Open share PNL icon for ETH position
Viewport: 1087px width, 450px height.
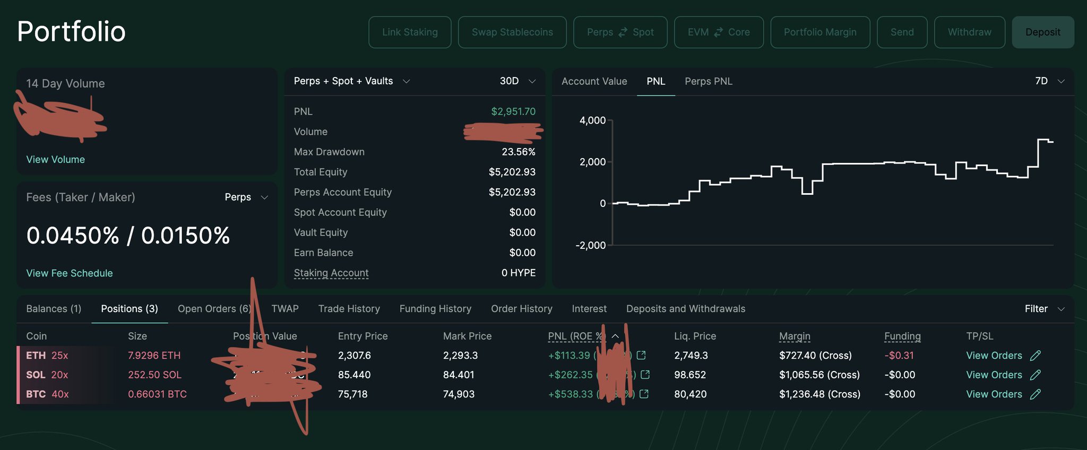click(641, 355)
